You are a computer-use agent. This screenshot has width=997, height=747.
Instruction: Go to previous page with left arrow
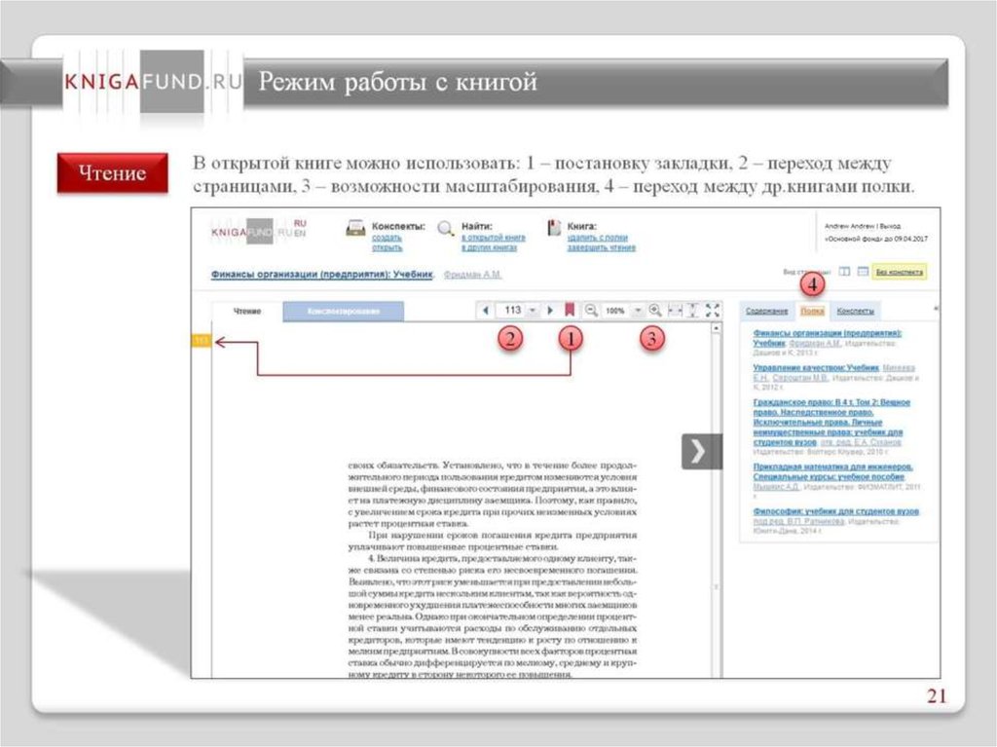click(x=486, y=311)
